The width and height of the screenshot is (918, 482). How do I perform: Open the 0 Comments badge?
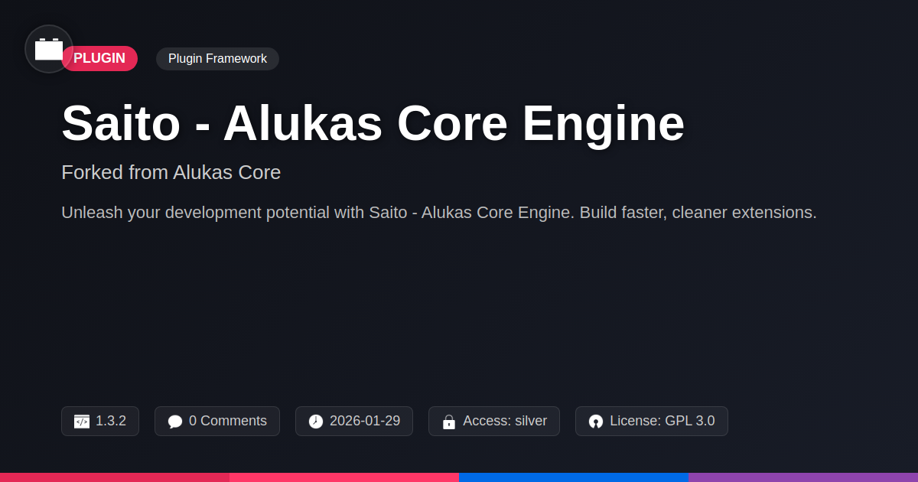coord(217,422)
